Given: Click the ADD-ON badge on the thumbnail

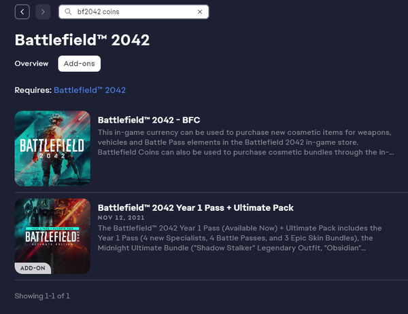Looking at the screenshot, I should [x=33, y=268].
